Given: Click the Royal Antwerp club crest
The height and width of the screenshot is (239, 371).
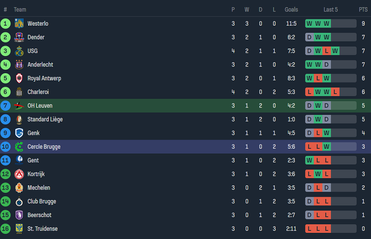Looking at the screenshot, I should (19, 78).
